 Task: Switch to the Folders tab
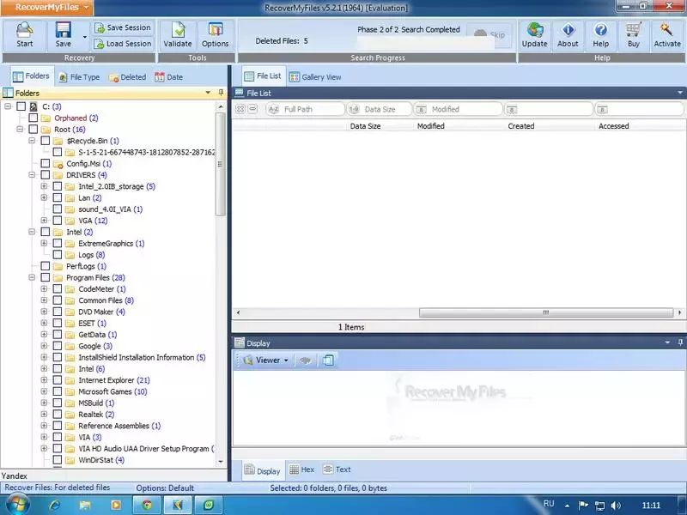pyautogui.click(x=31, y=76)
